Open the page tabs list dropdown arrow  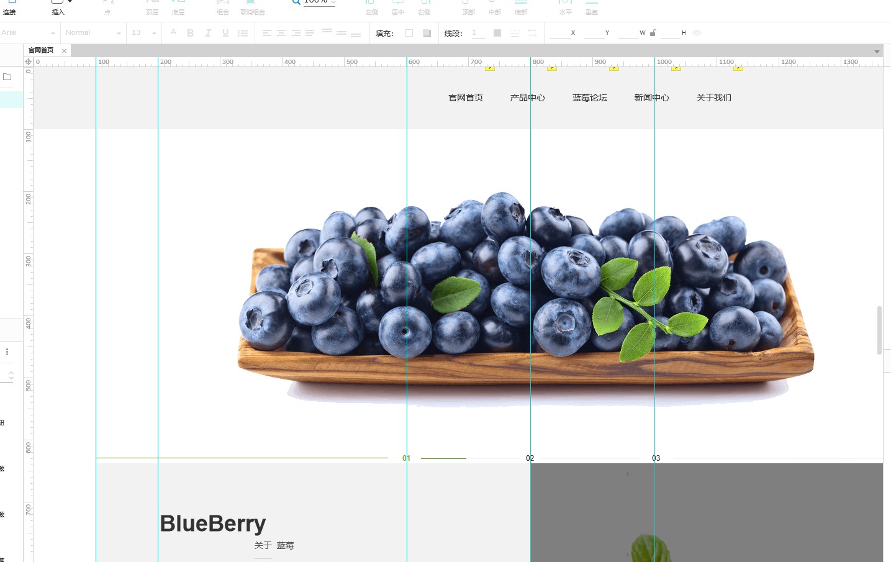pos(877,52)
